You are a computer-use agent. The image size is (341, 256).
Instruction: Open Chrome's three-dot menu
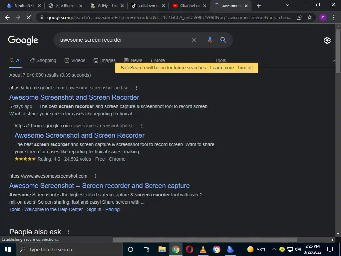click(334, 17)
